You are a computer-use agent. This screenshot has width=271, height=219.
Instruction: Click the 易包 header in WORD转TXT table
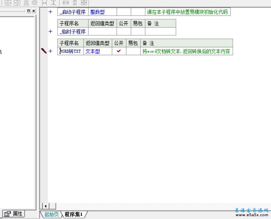coord(133,43)
